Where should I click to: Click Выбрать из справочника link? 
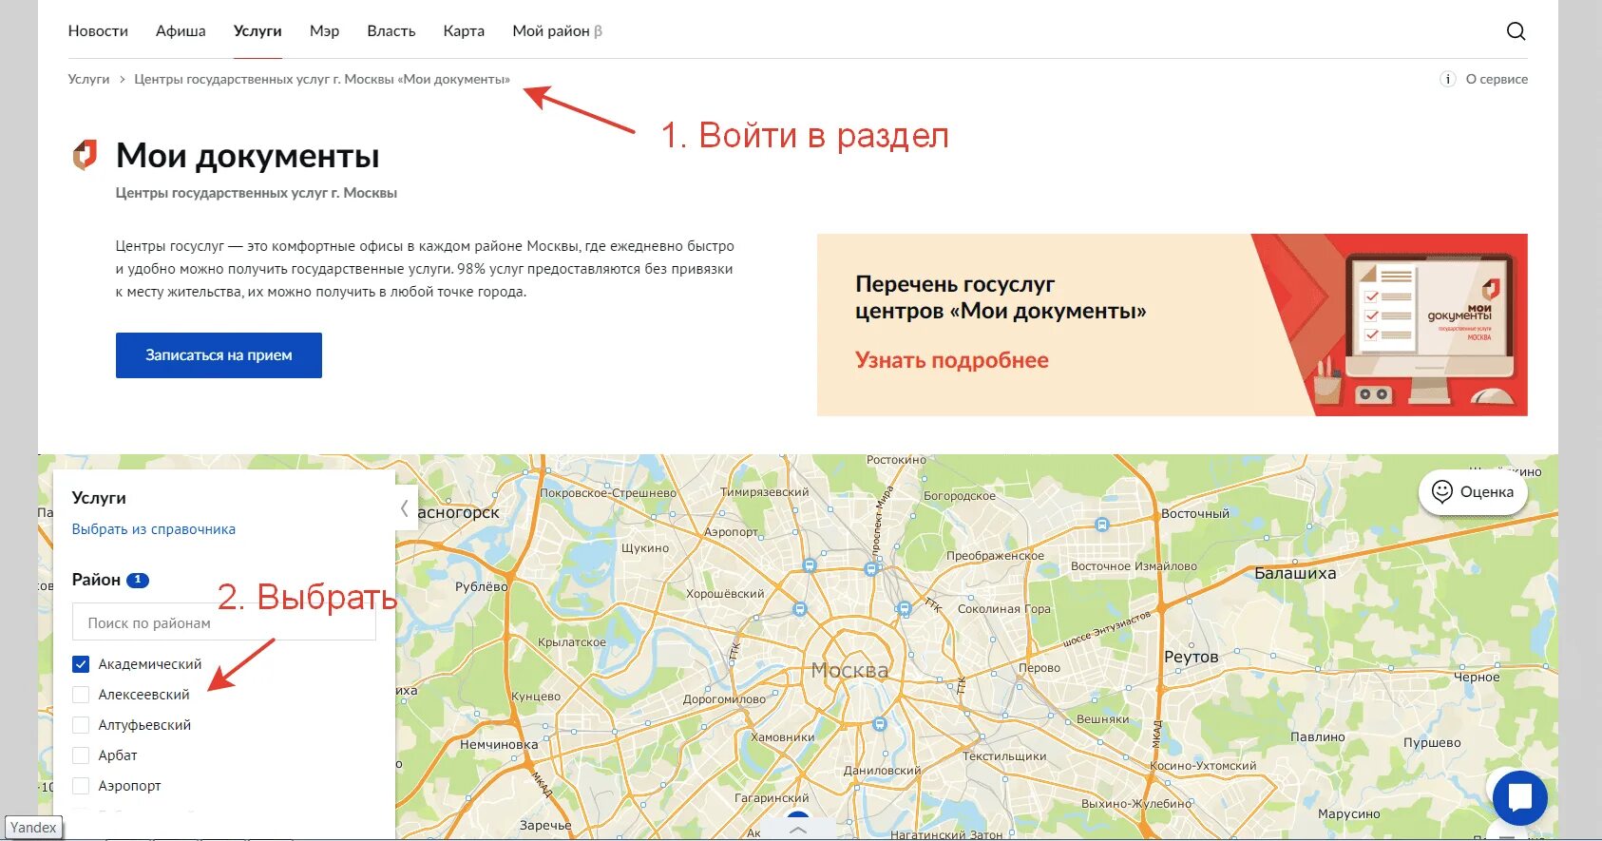click(154, 529)
